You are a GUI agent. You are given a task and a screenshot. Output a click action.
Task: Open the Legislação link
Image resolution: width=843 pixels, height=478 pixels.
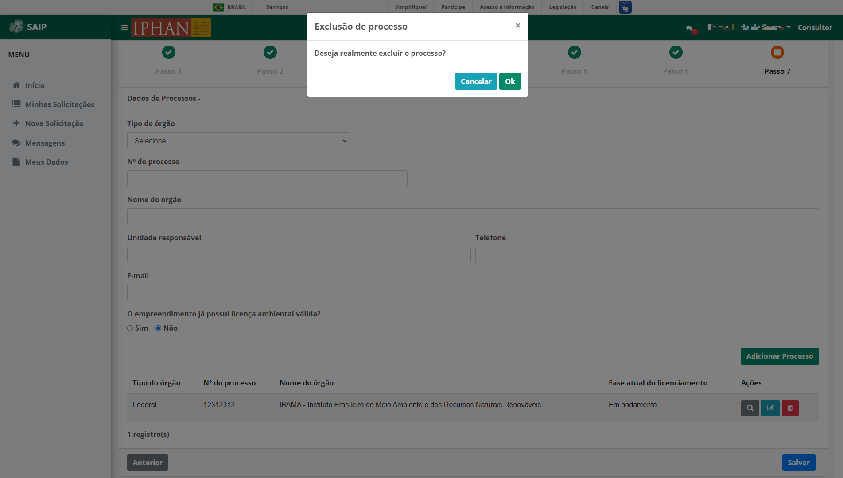tap(563, 7)
